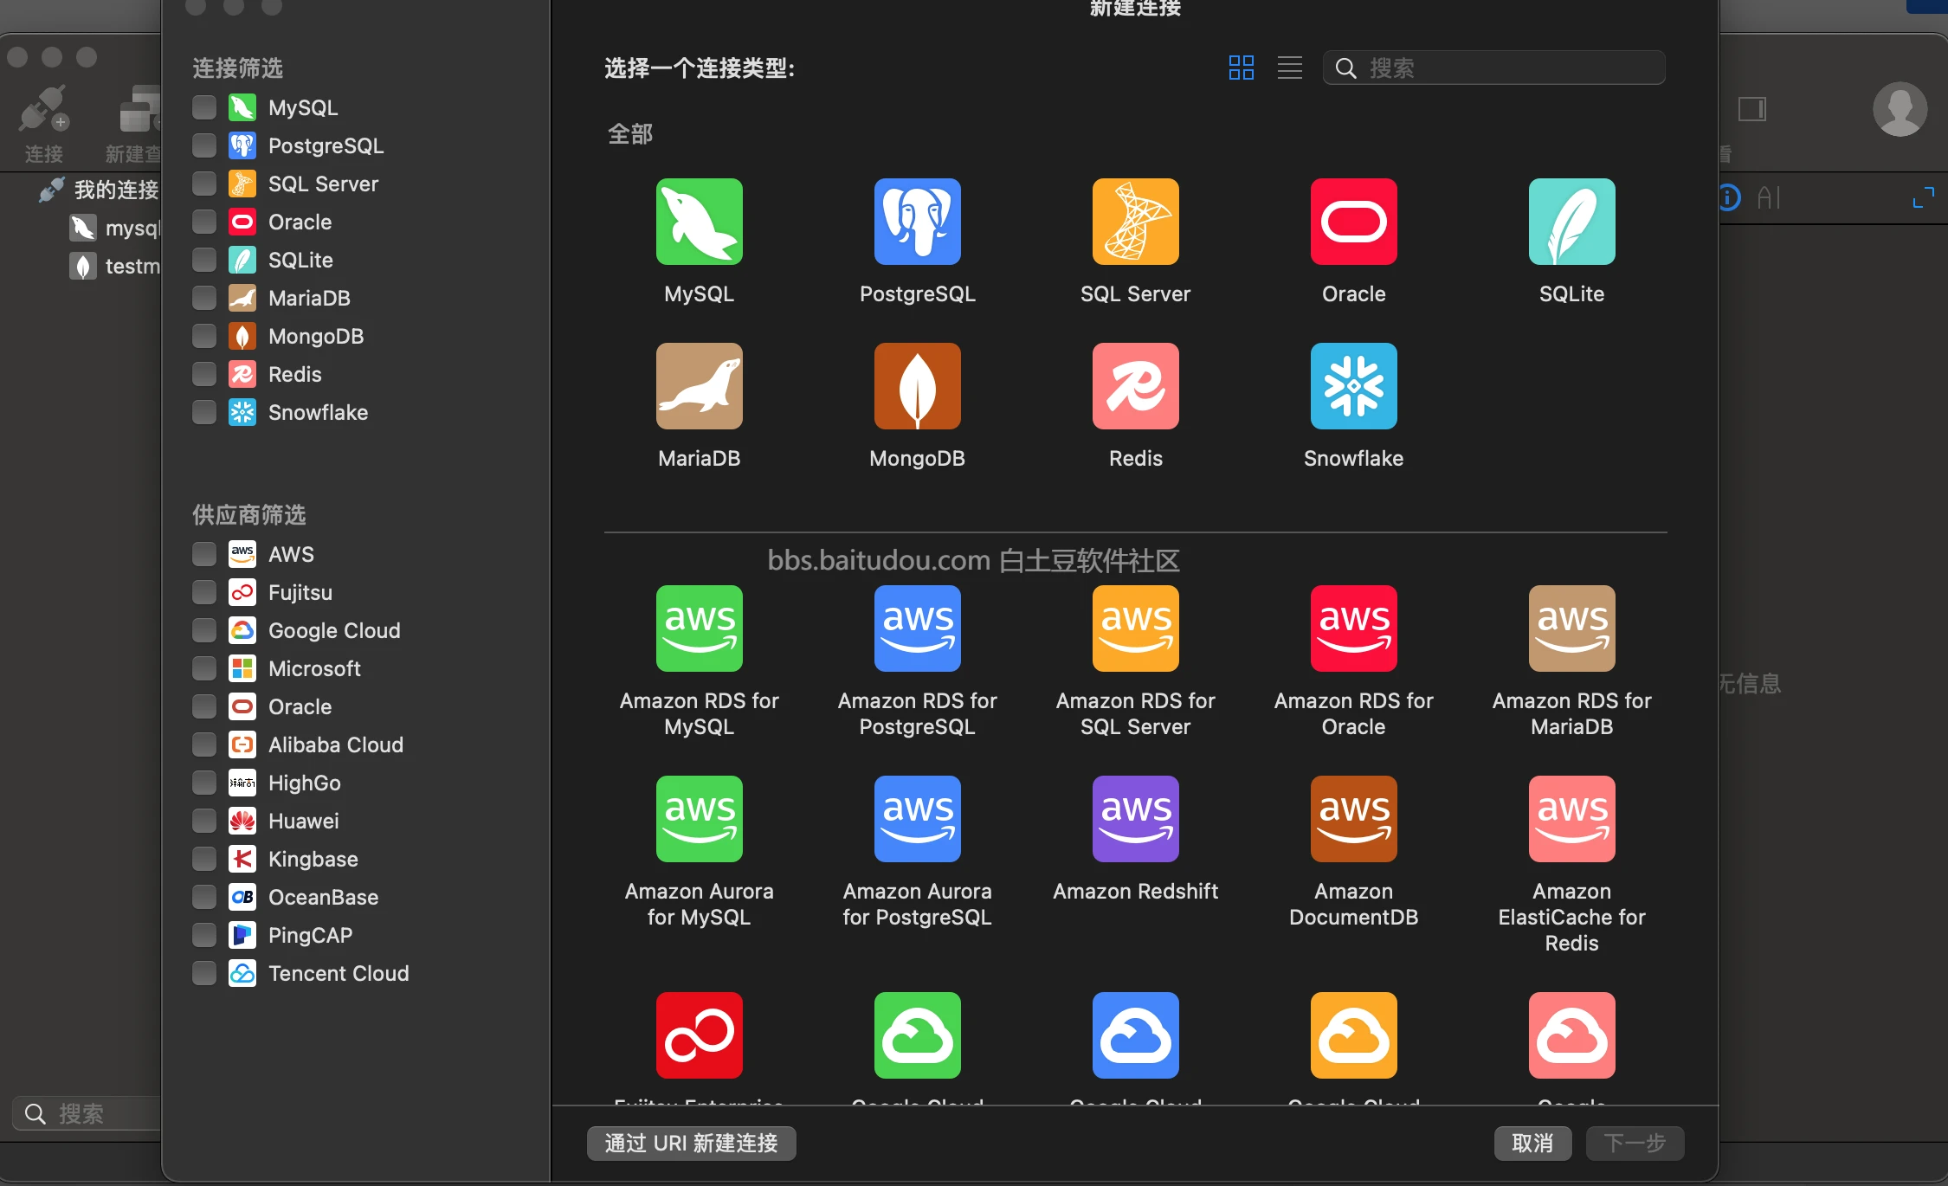Select the MySQL connection type icon

(699, 222)
